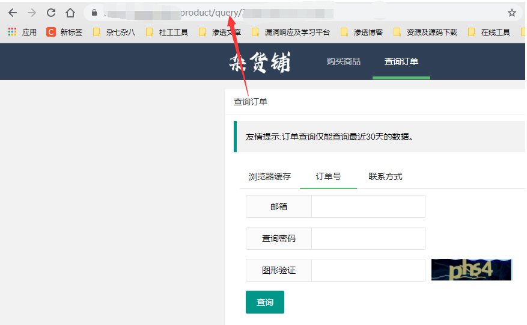Screen dimensions: 527x325
Task: Expand the 社工工具 bookmark folder
Action: click(166, 32)
